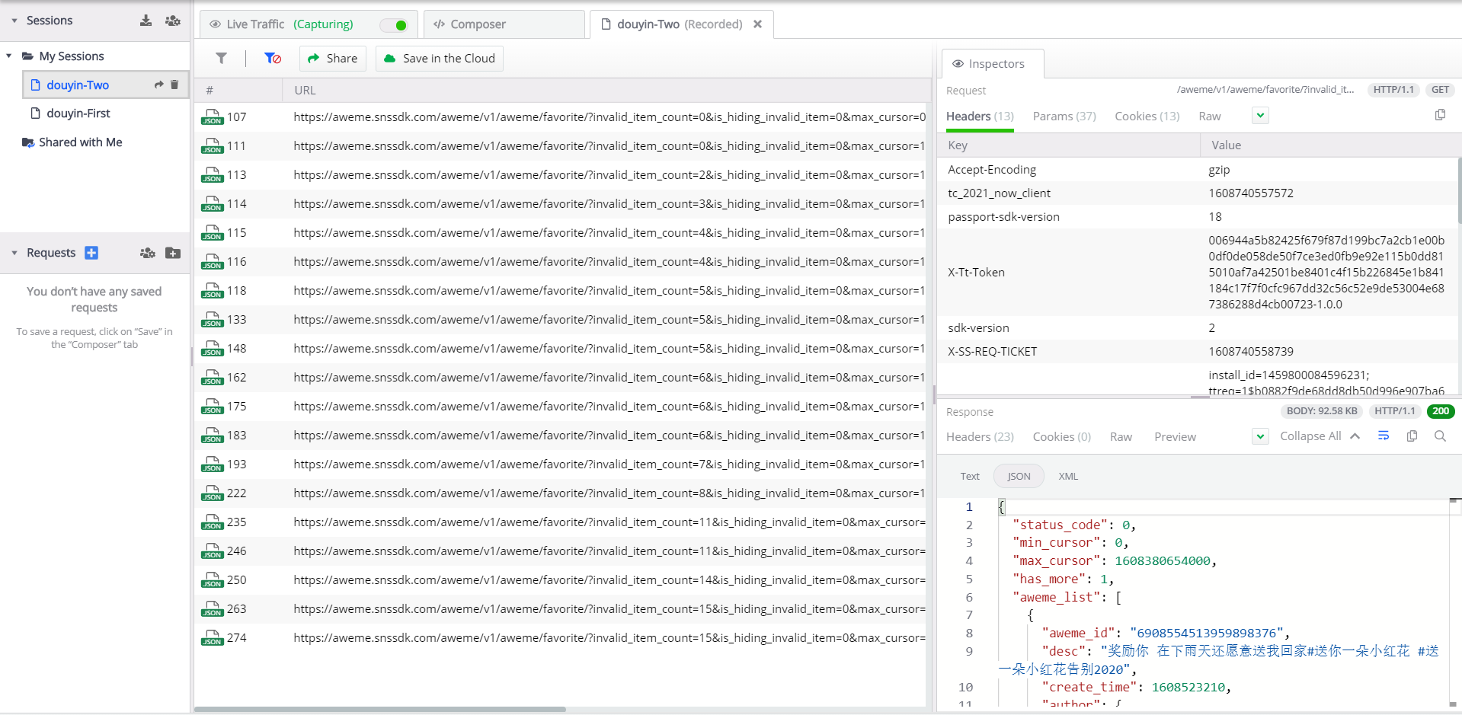Screen dimensions: 1462x715
Task: Delete douyin-Two session with trash icon
Action: pos(174,85)
